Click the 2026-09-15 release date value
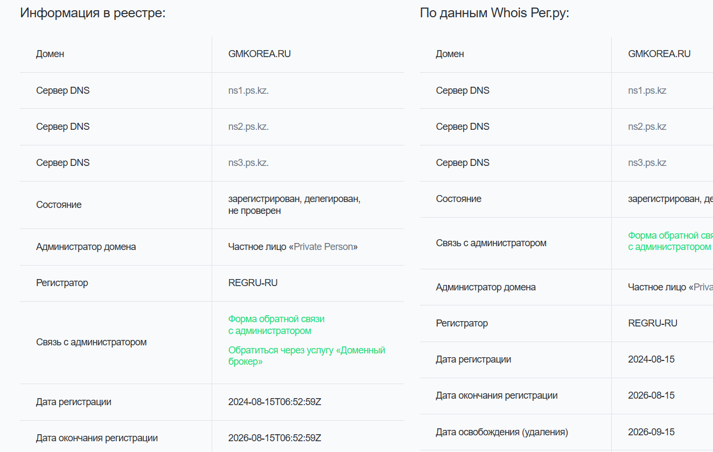Screen dimensions: 713x452 (x=651, y=432)
